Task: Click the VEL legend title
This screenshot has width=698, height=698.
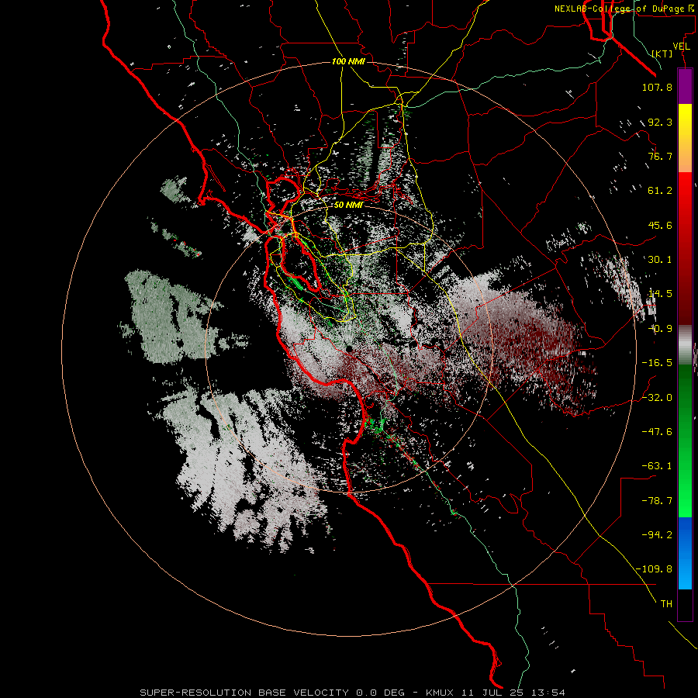Action: (x=681, y=47)
